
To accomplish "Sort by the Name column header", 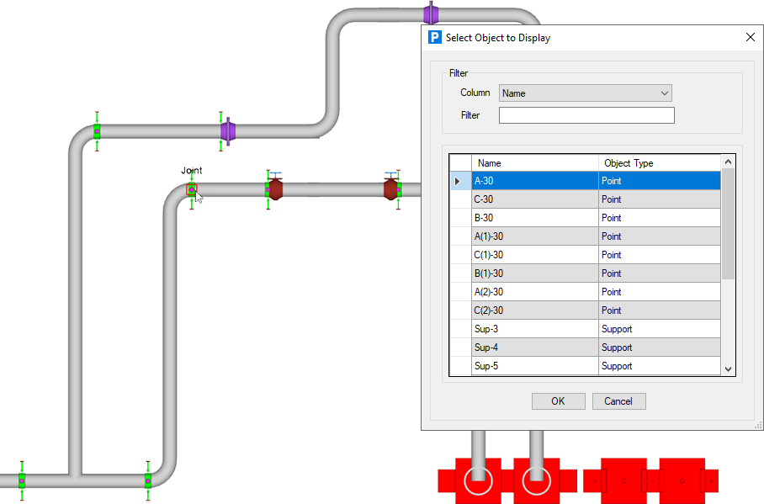I will click(x=534, y=163).
